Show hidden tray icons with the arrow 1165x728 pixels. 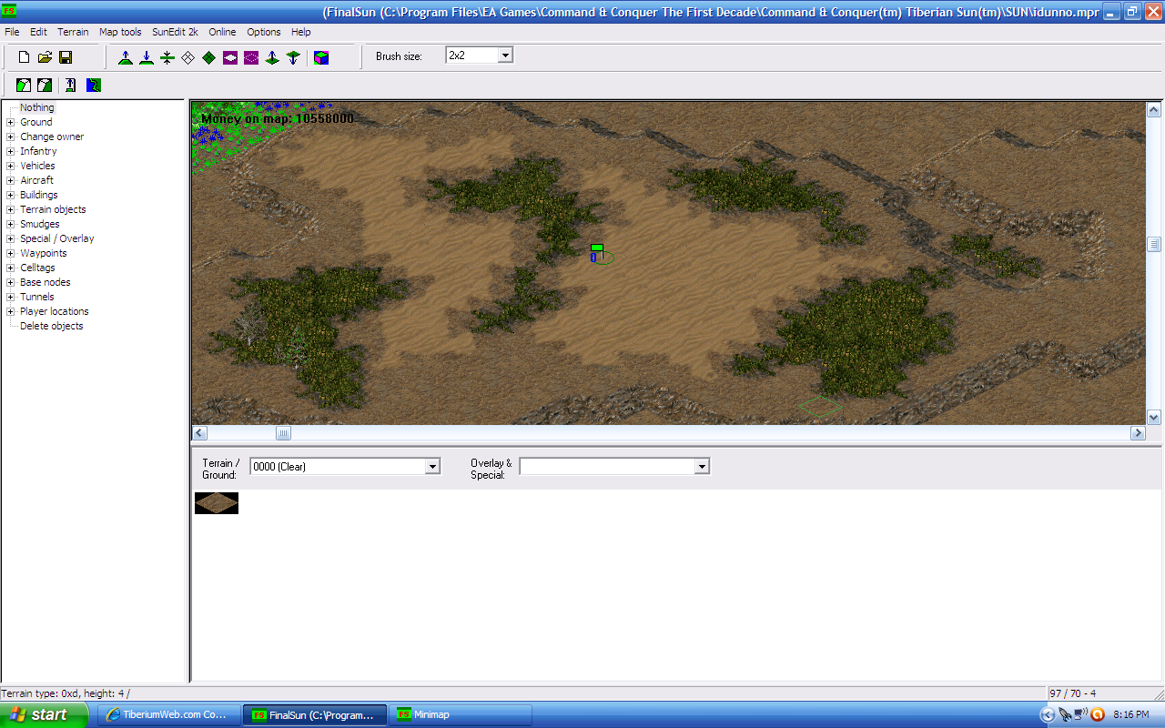(x=1048, y=714)
